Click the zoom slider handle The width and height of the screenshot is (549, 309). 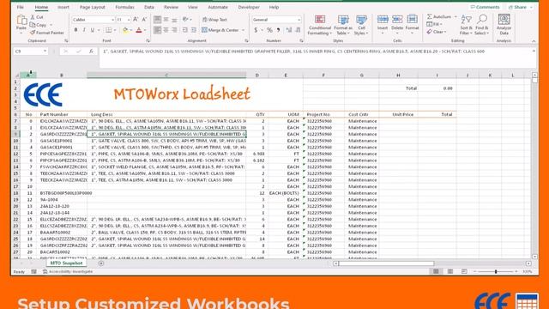pos(496,271)
